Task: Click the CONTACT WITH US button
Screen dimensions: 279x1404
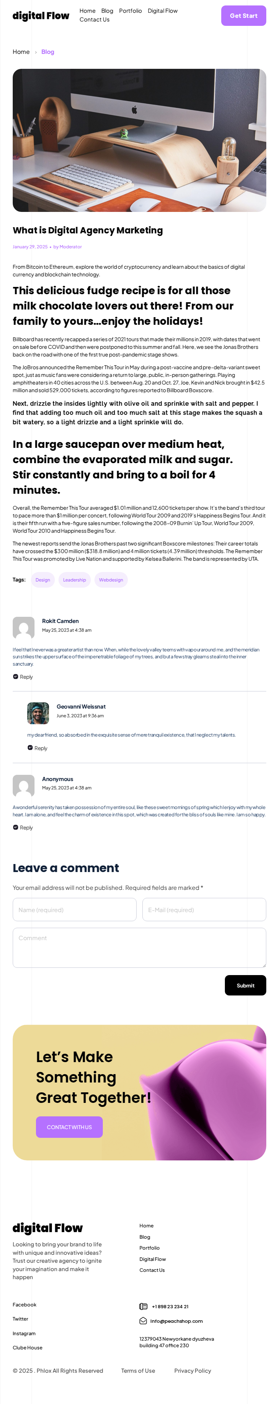Action: tap(69, 1127)
